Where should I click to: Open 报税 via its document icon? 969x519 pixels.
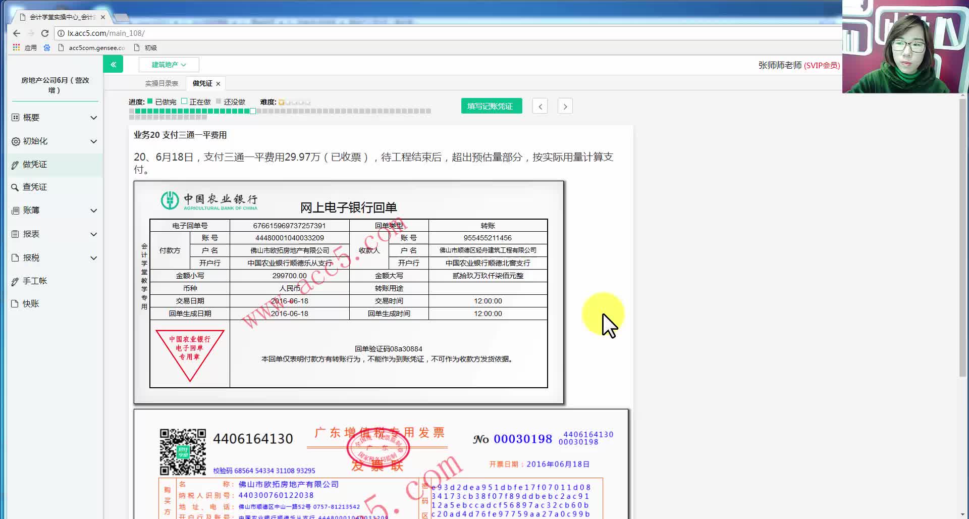point(15,257)
